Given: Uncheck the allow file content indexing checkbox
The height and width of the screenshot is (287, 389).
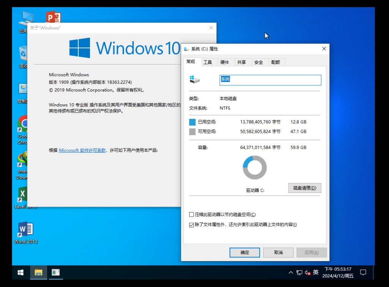Looking at the screenshot, I should click(191, 225).
